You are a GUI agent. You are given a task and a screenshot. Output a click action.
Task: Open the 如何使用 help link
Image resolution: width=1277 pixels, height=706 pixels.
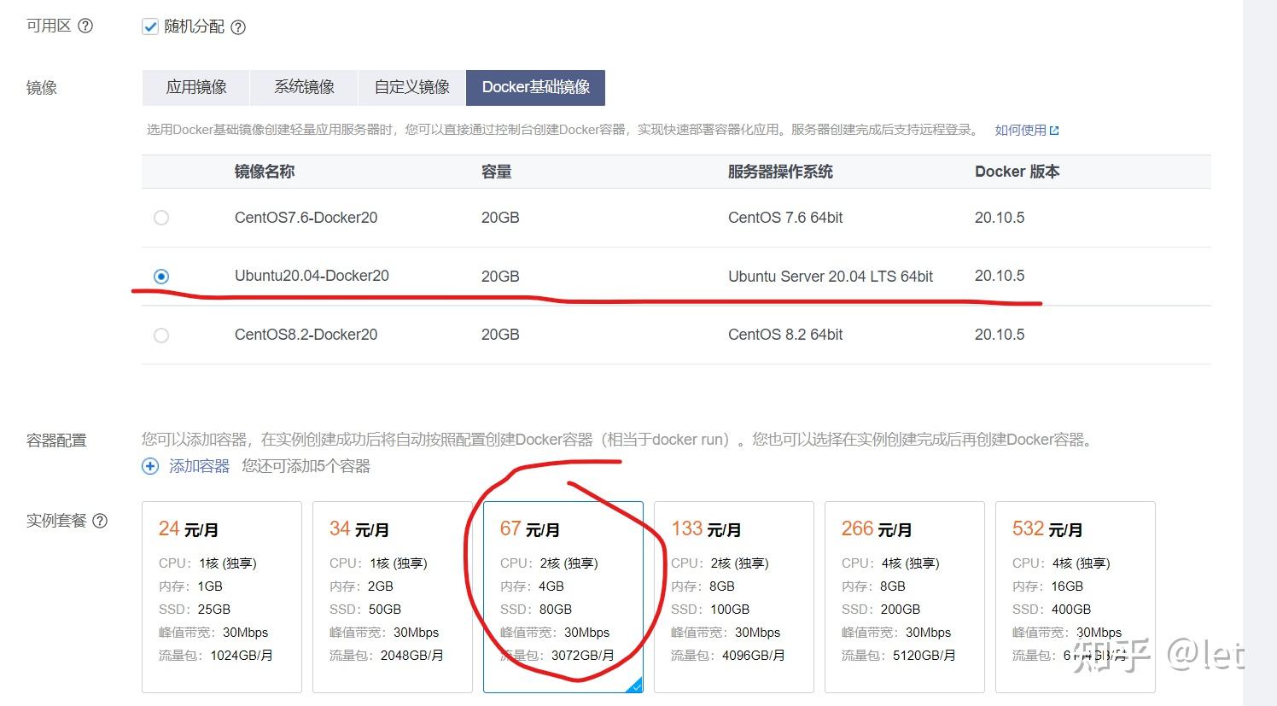[x=1020, y=131]
